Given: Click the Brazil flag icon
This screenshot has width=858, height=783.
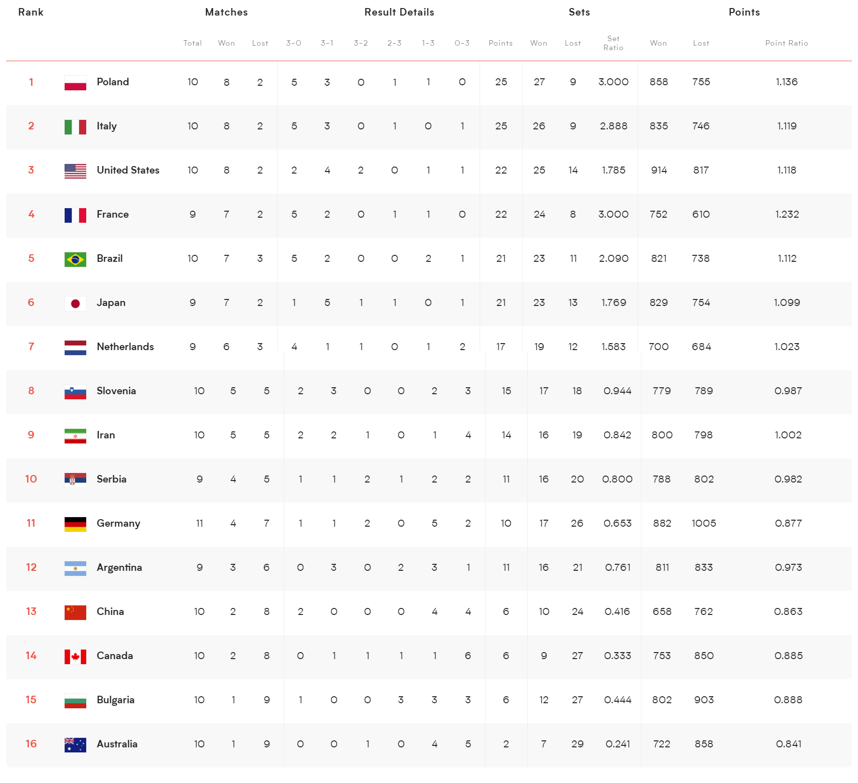Looking at the screenshot, I should click(75, 259).
